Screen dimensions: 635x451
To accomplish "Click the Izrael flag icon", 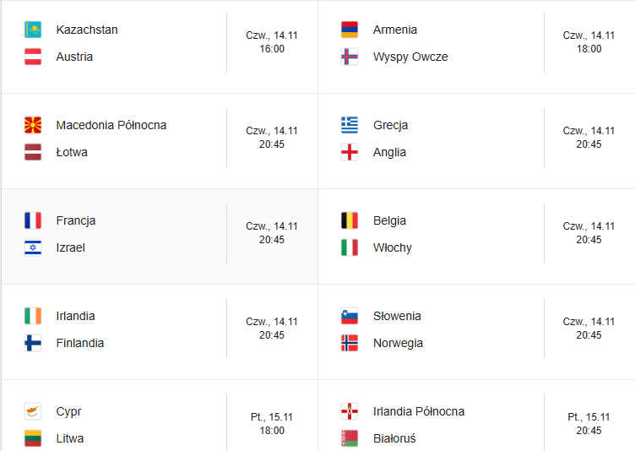I will (x=33, y=247).
